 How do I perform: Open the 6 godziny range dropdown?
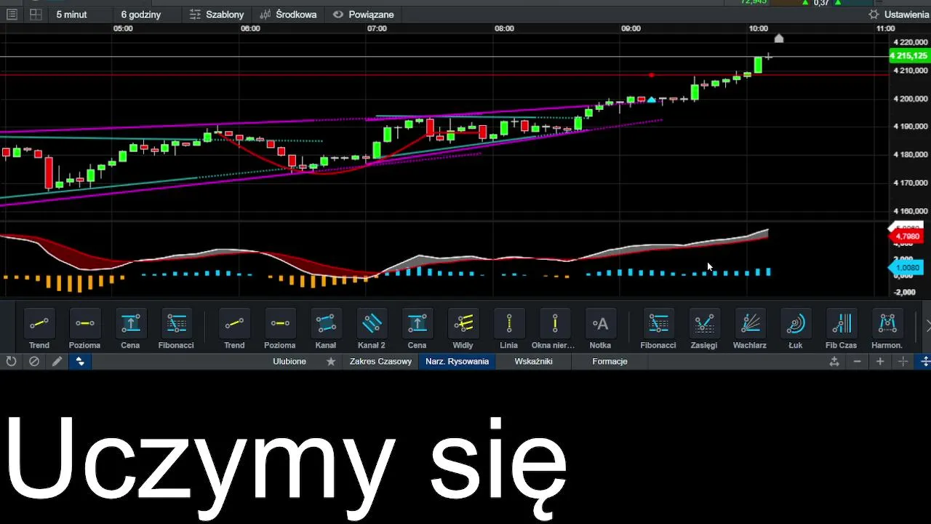point(141,15)
